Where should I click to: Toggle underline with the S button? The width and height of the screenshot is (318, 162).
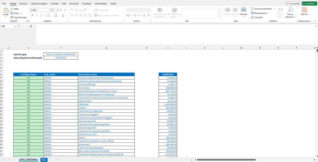[41, 15]
